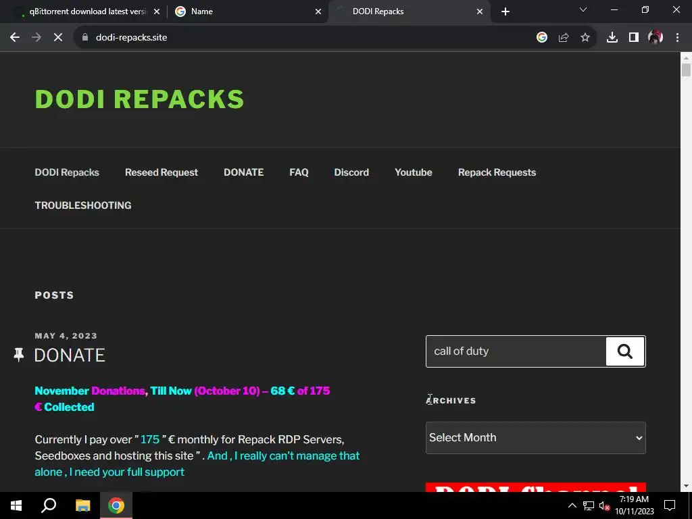This screenshot has height=519, width=692.
Task: Open the FAQ page
Action: pos(299,172)
